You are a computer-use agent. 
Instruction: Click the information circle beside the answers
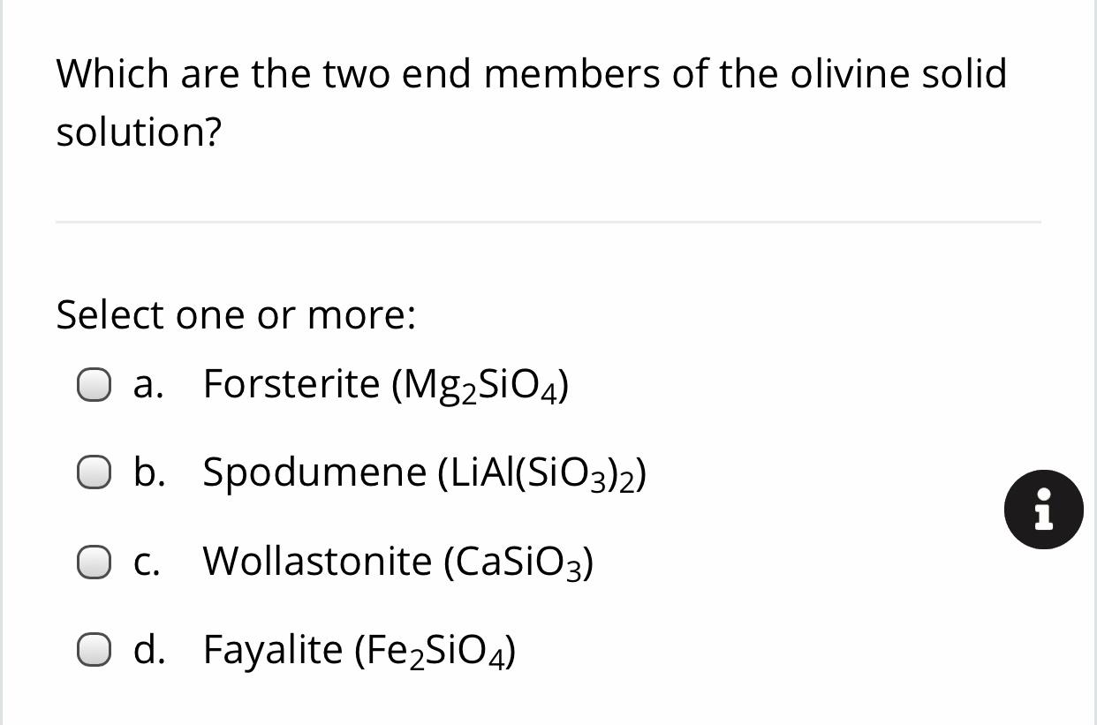pyautogui.click(x=1044, y=510)
